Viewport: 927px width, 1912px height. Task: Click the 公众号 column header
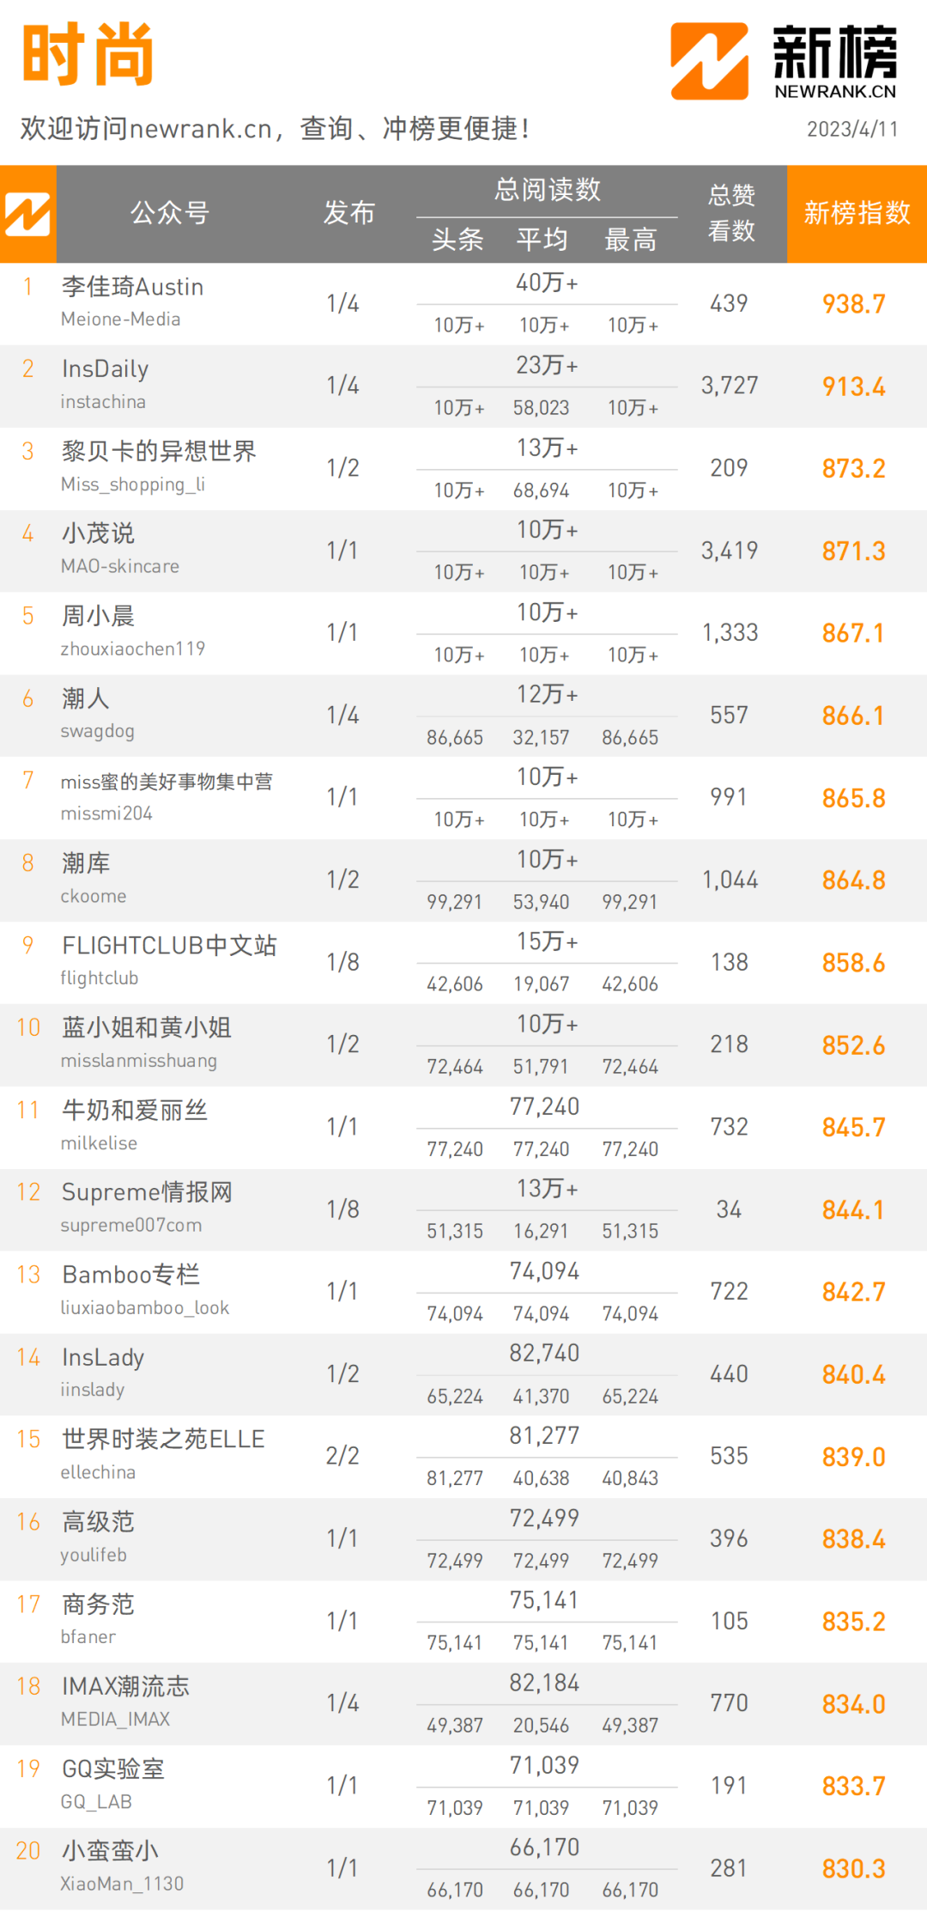point(170,213)
